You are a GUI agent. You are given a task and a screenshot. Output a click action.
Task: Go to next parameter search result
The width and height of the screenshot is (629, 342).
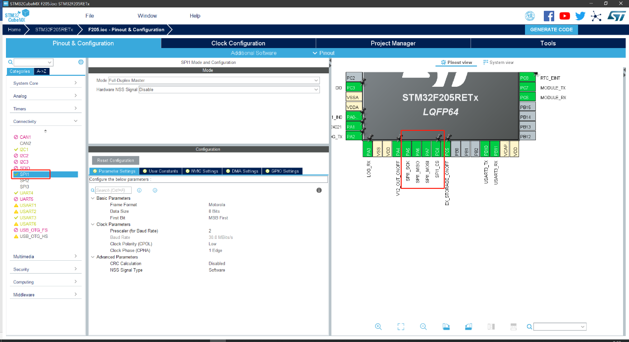[155, 190]
